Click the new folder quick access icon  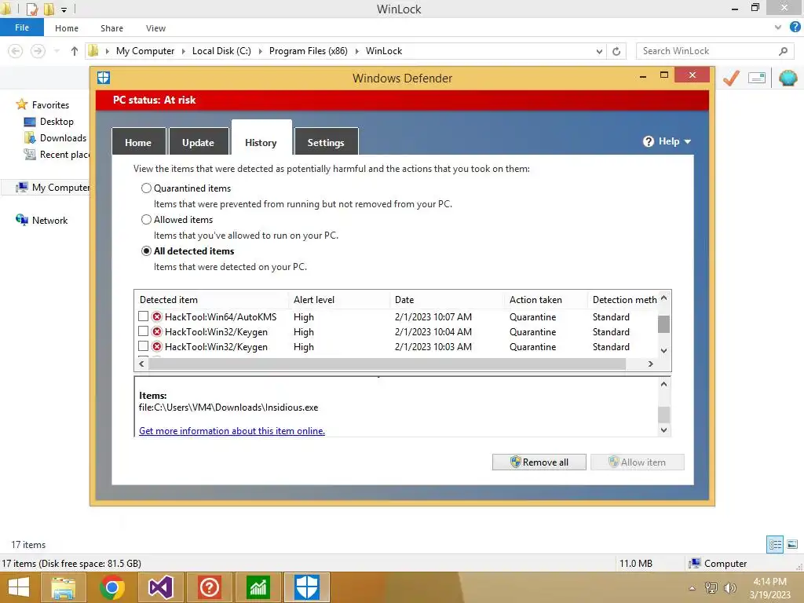(49, 9)
